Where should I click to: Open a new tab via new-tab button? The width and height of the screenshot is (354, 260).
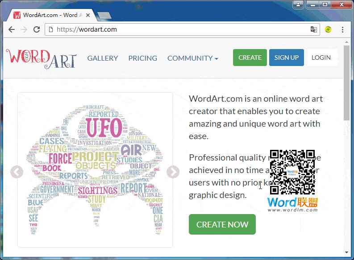click(104, 16)
